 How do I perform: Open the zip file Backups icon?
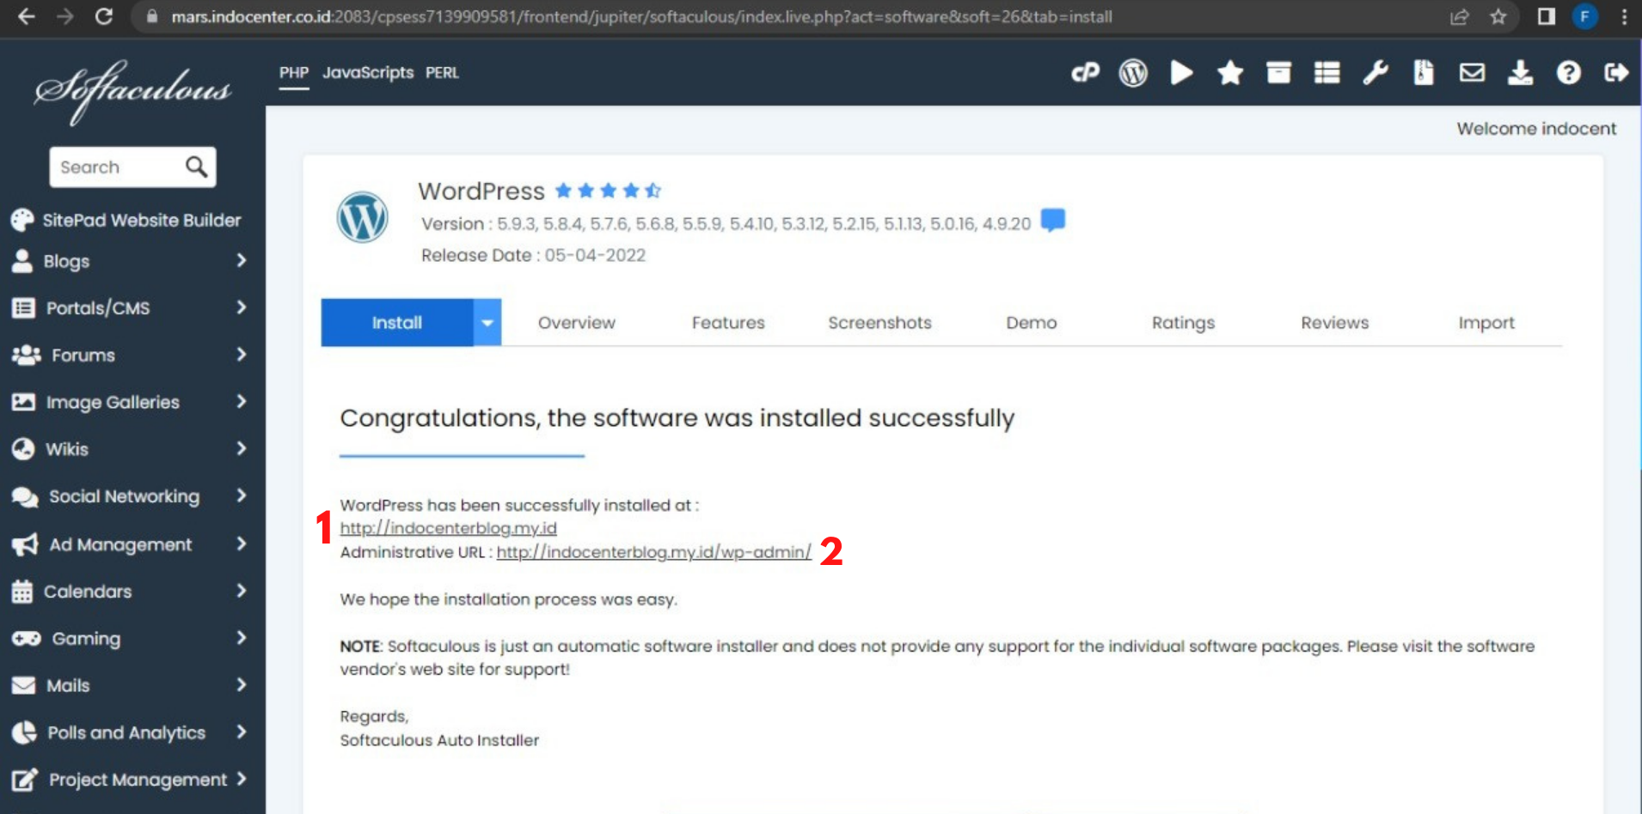tap(1424, 73)
